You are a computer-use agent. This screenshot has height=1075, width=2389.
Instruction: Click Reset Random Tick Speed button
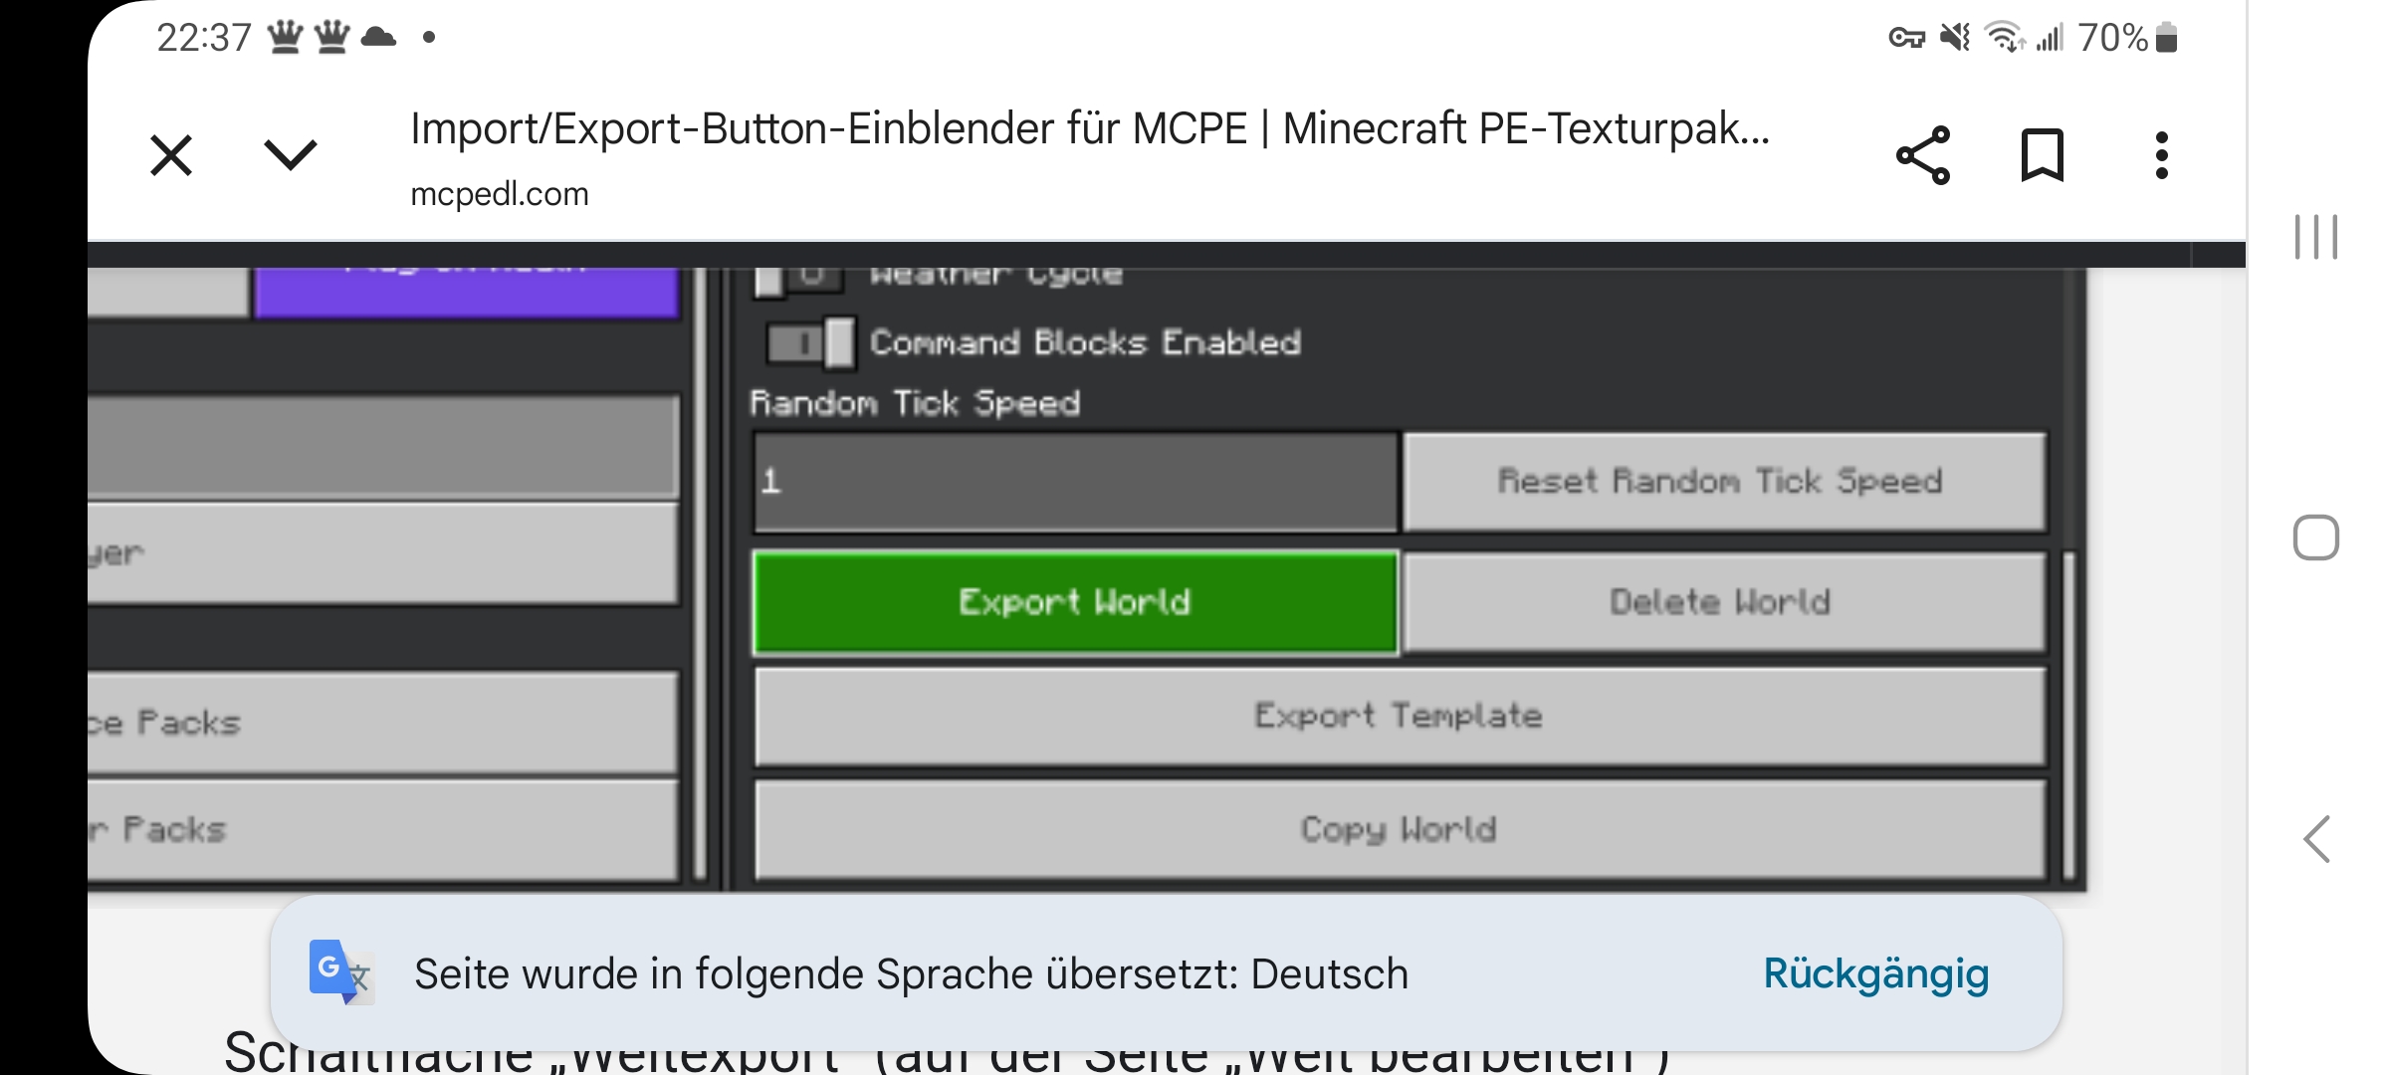pos(1722,482)
